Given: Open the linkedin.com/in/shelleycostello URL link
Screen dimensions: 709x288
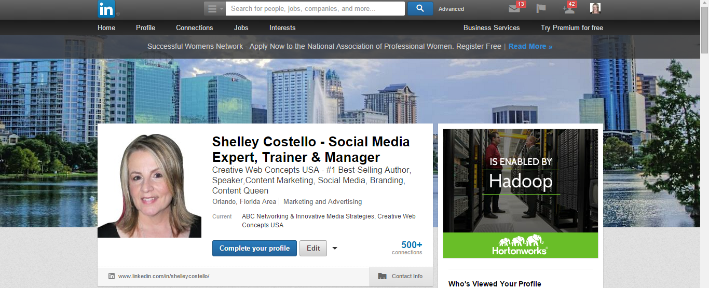Looking at the screenshot, I should click(x=163, y=276).
